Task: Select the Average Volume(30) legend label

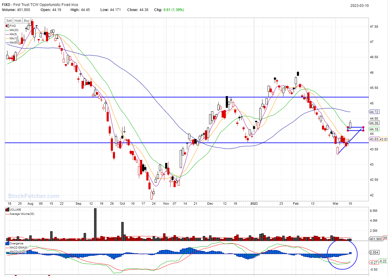Action: click(22, 214)
